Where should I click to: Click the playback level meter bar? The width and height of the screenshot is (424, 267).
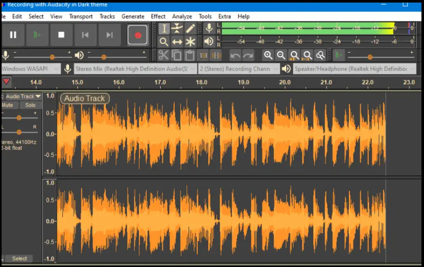(x=318, y=41)
